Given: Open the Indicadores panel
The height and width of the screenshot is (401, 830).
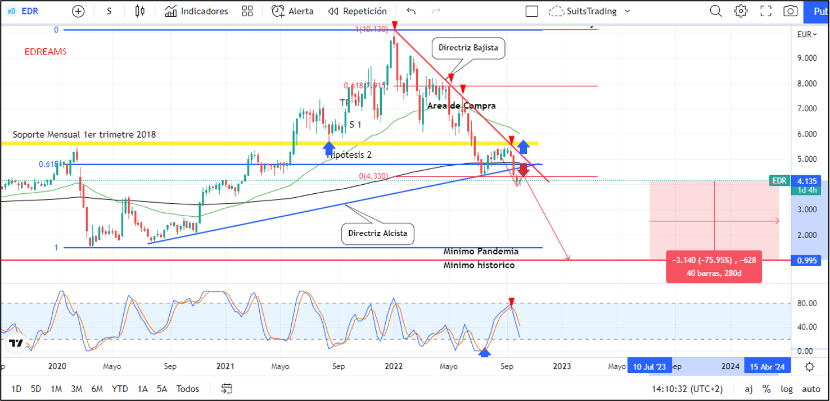Looking at the screenshot, I should click(196, 11).
